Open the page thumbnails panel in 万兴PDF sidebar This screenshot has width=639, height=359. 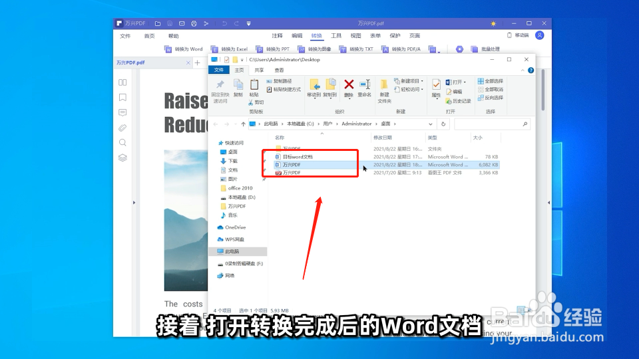(x=122, y=82)
